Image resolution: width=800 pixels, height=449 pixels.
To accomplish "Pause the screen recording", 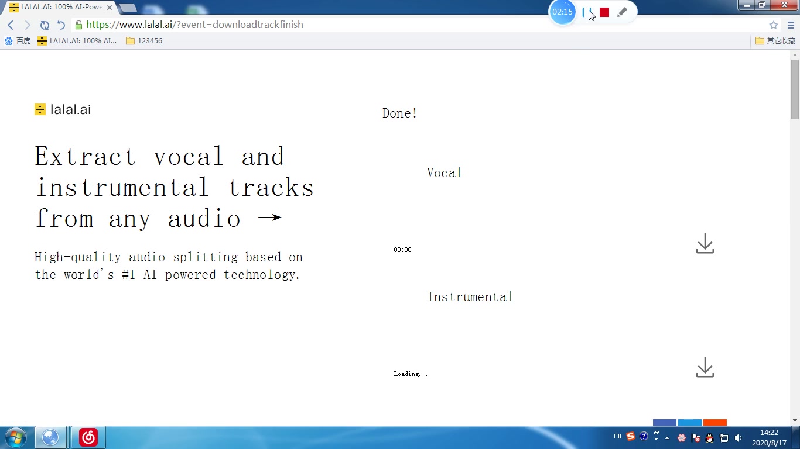I will [x=587, y=12].
